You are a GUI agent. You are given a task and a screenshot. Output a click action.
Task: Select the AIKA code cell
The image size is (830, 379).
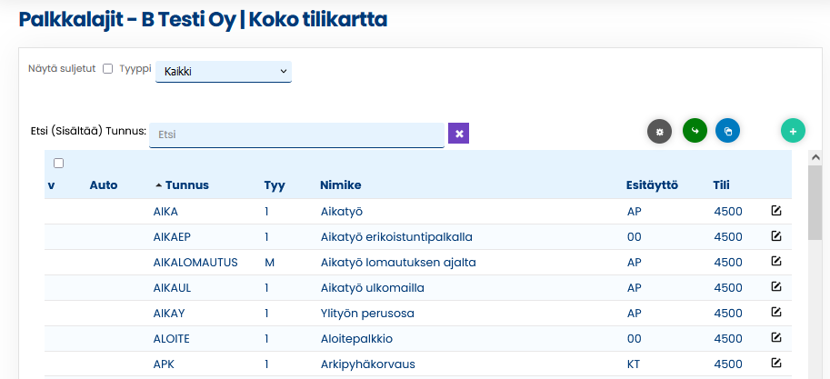(165, 212)
